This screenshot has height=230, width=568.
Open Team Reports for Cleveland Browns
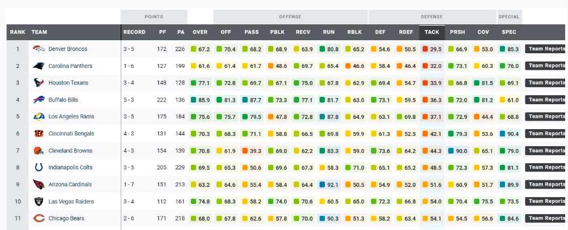546,151
